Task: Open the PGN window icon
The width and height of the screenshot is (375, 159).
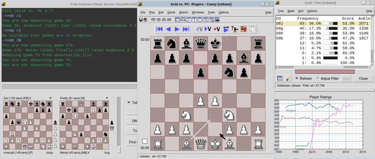Action: [183, 20]
